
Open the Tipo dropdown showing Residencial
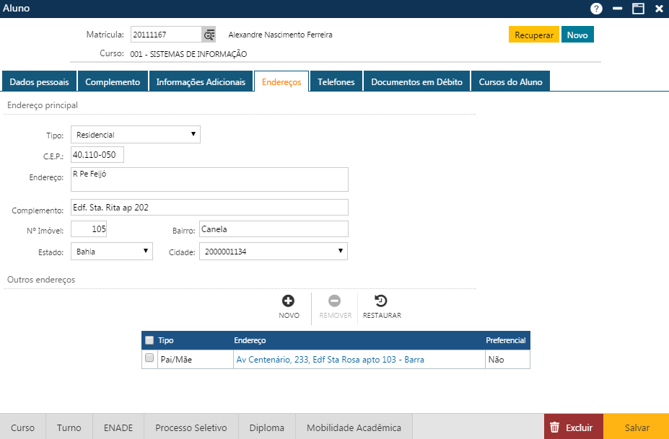click(136, 135)
